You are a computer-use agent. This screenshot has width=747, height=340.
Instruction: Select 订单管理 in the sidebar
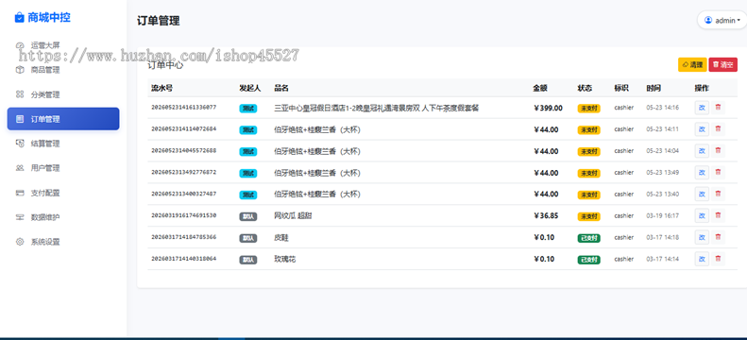63,119
